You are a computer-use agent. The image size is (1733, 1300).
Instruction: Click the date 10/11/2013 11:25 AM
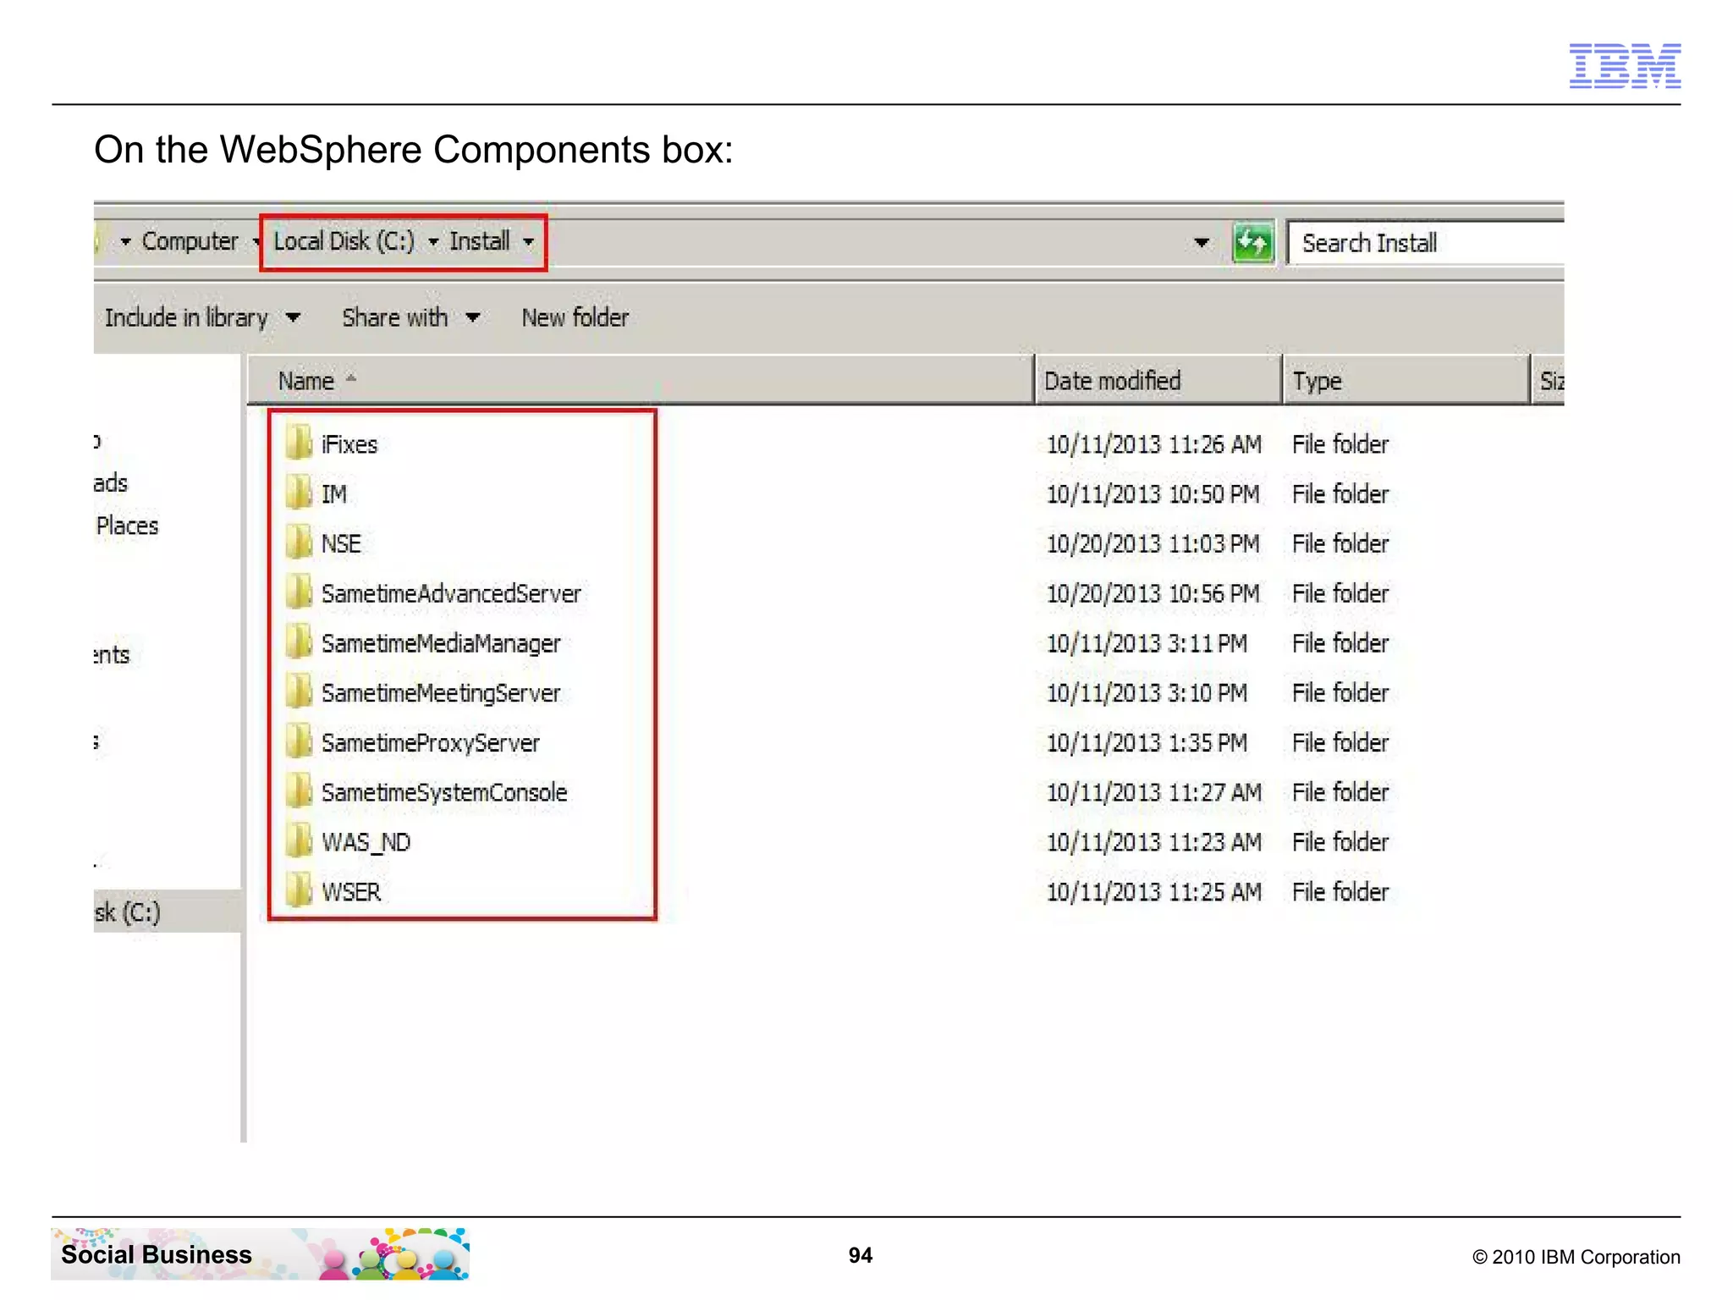click(x=1153, y=892)
